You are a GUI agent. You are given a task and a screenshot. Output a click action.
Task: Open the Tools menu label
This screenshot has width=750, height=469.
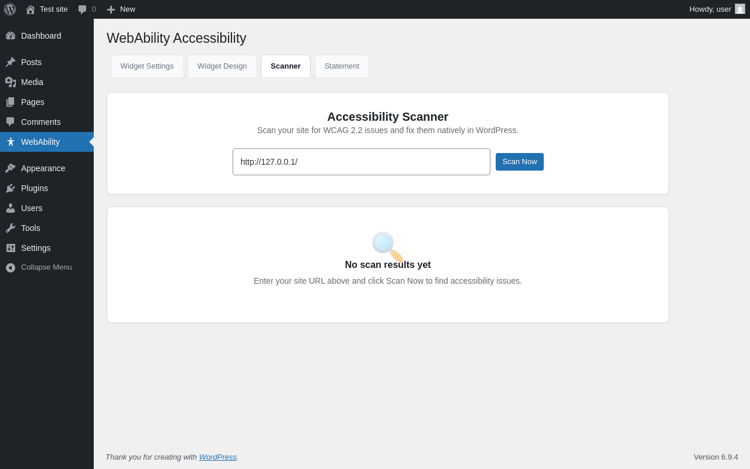30,228
